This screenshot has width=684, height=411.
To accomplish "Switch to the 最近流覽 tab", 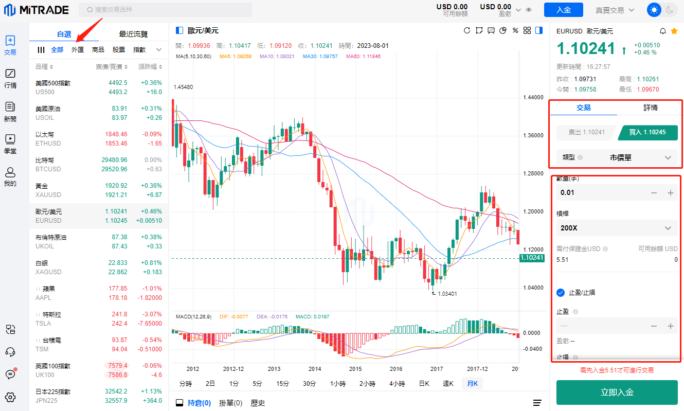I will tap(133, 34).
